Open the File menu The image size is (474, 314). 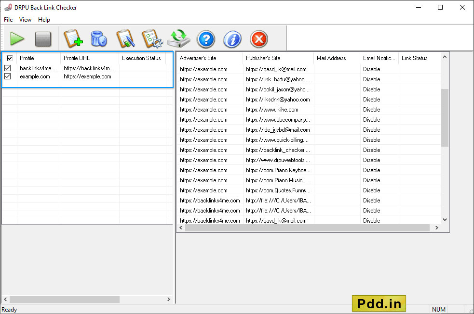(x=8, y=20)
